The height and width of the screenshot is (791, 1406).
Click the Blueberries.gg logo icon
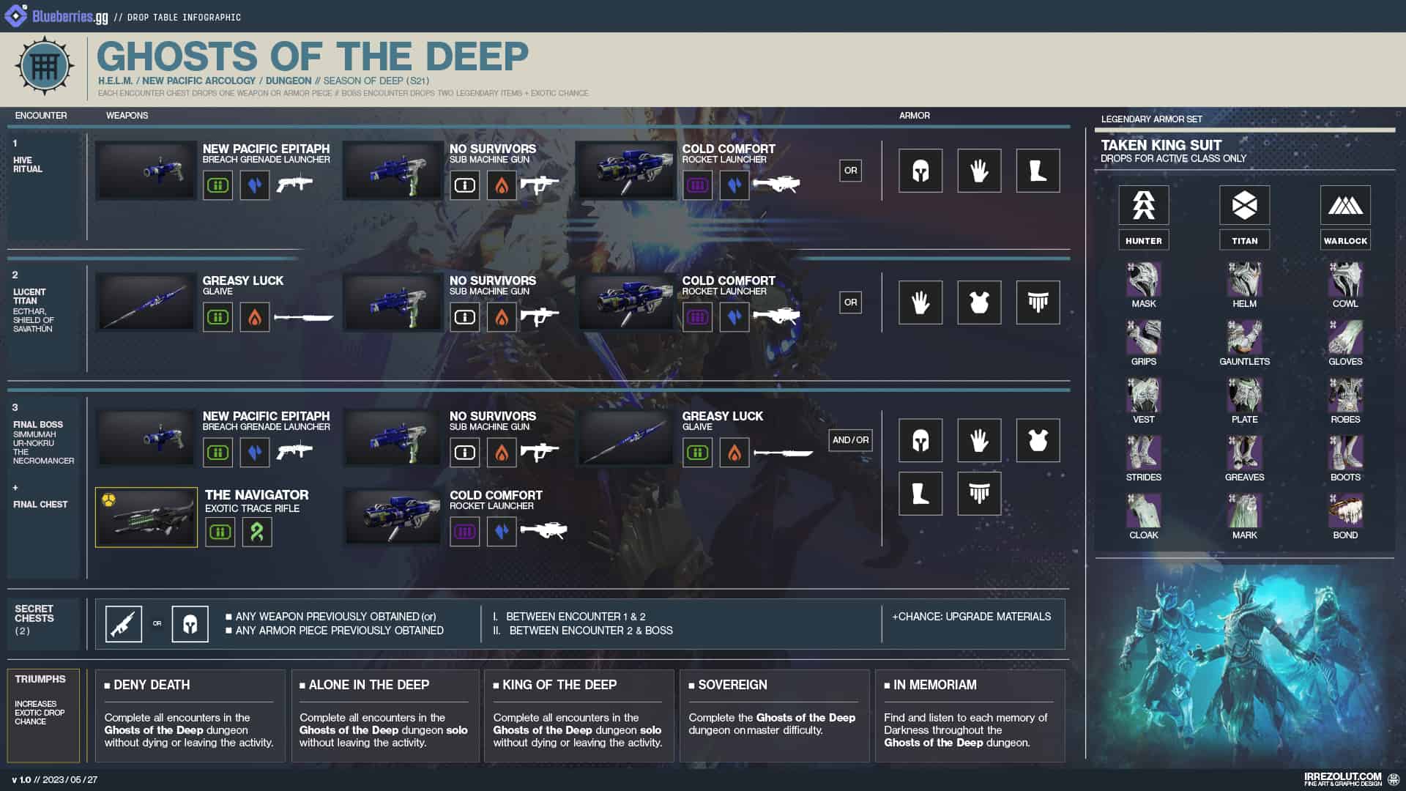point(16,15)
